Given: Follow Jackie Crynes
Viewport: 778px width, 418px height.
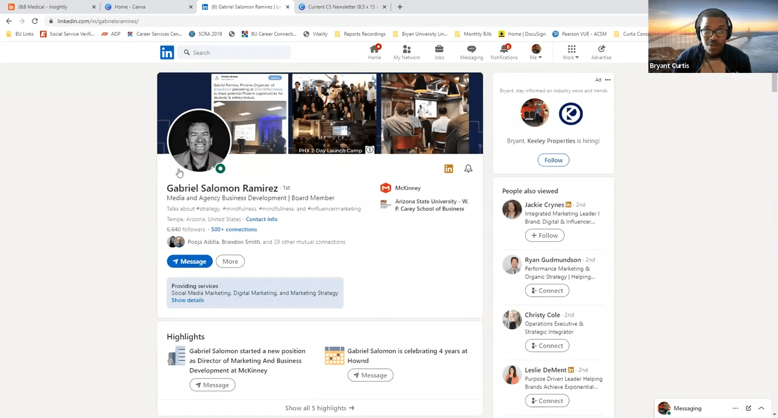Looking at the screenshot, I should (x=545, y=235).
